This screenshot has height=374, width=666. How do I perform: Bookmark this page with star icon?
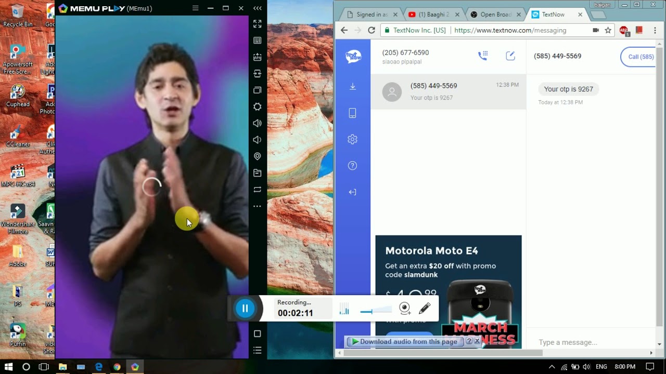[608, 30]
